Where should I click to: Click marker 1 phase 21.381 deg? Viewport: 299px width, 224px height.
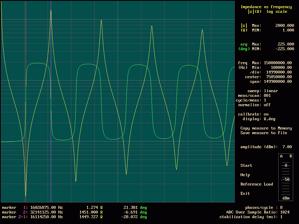click(135, 208)
